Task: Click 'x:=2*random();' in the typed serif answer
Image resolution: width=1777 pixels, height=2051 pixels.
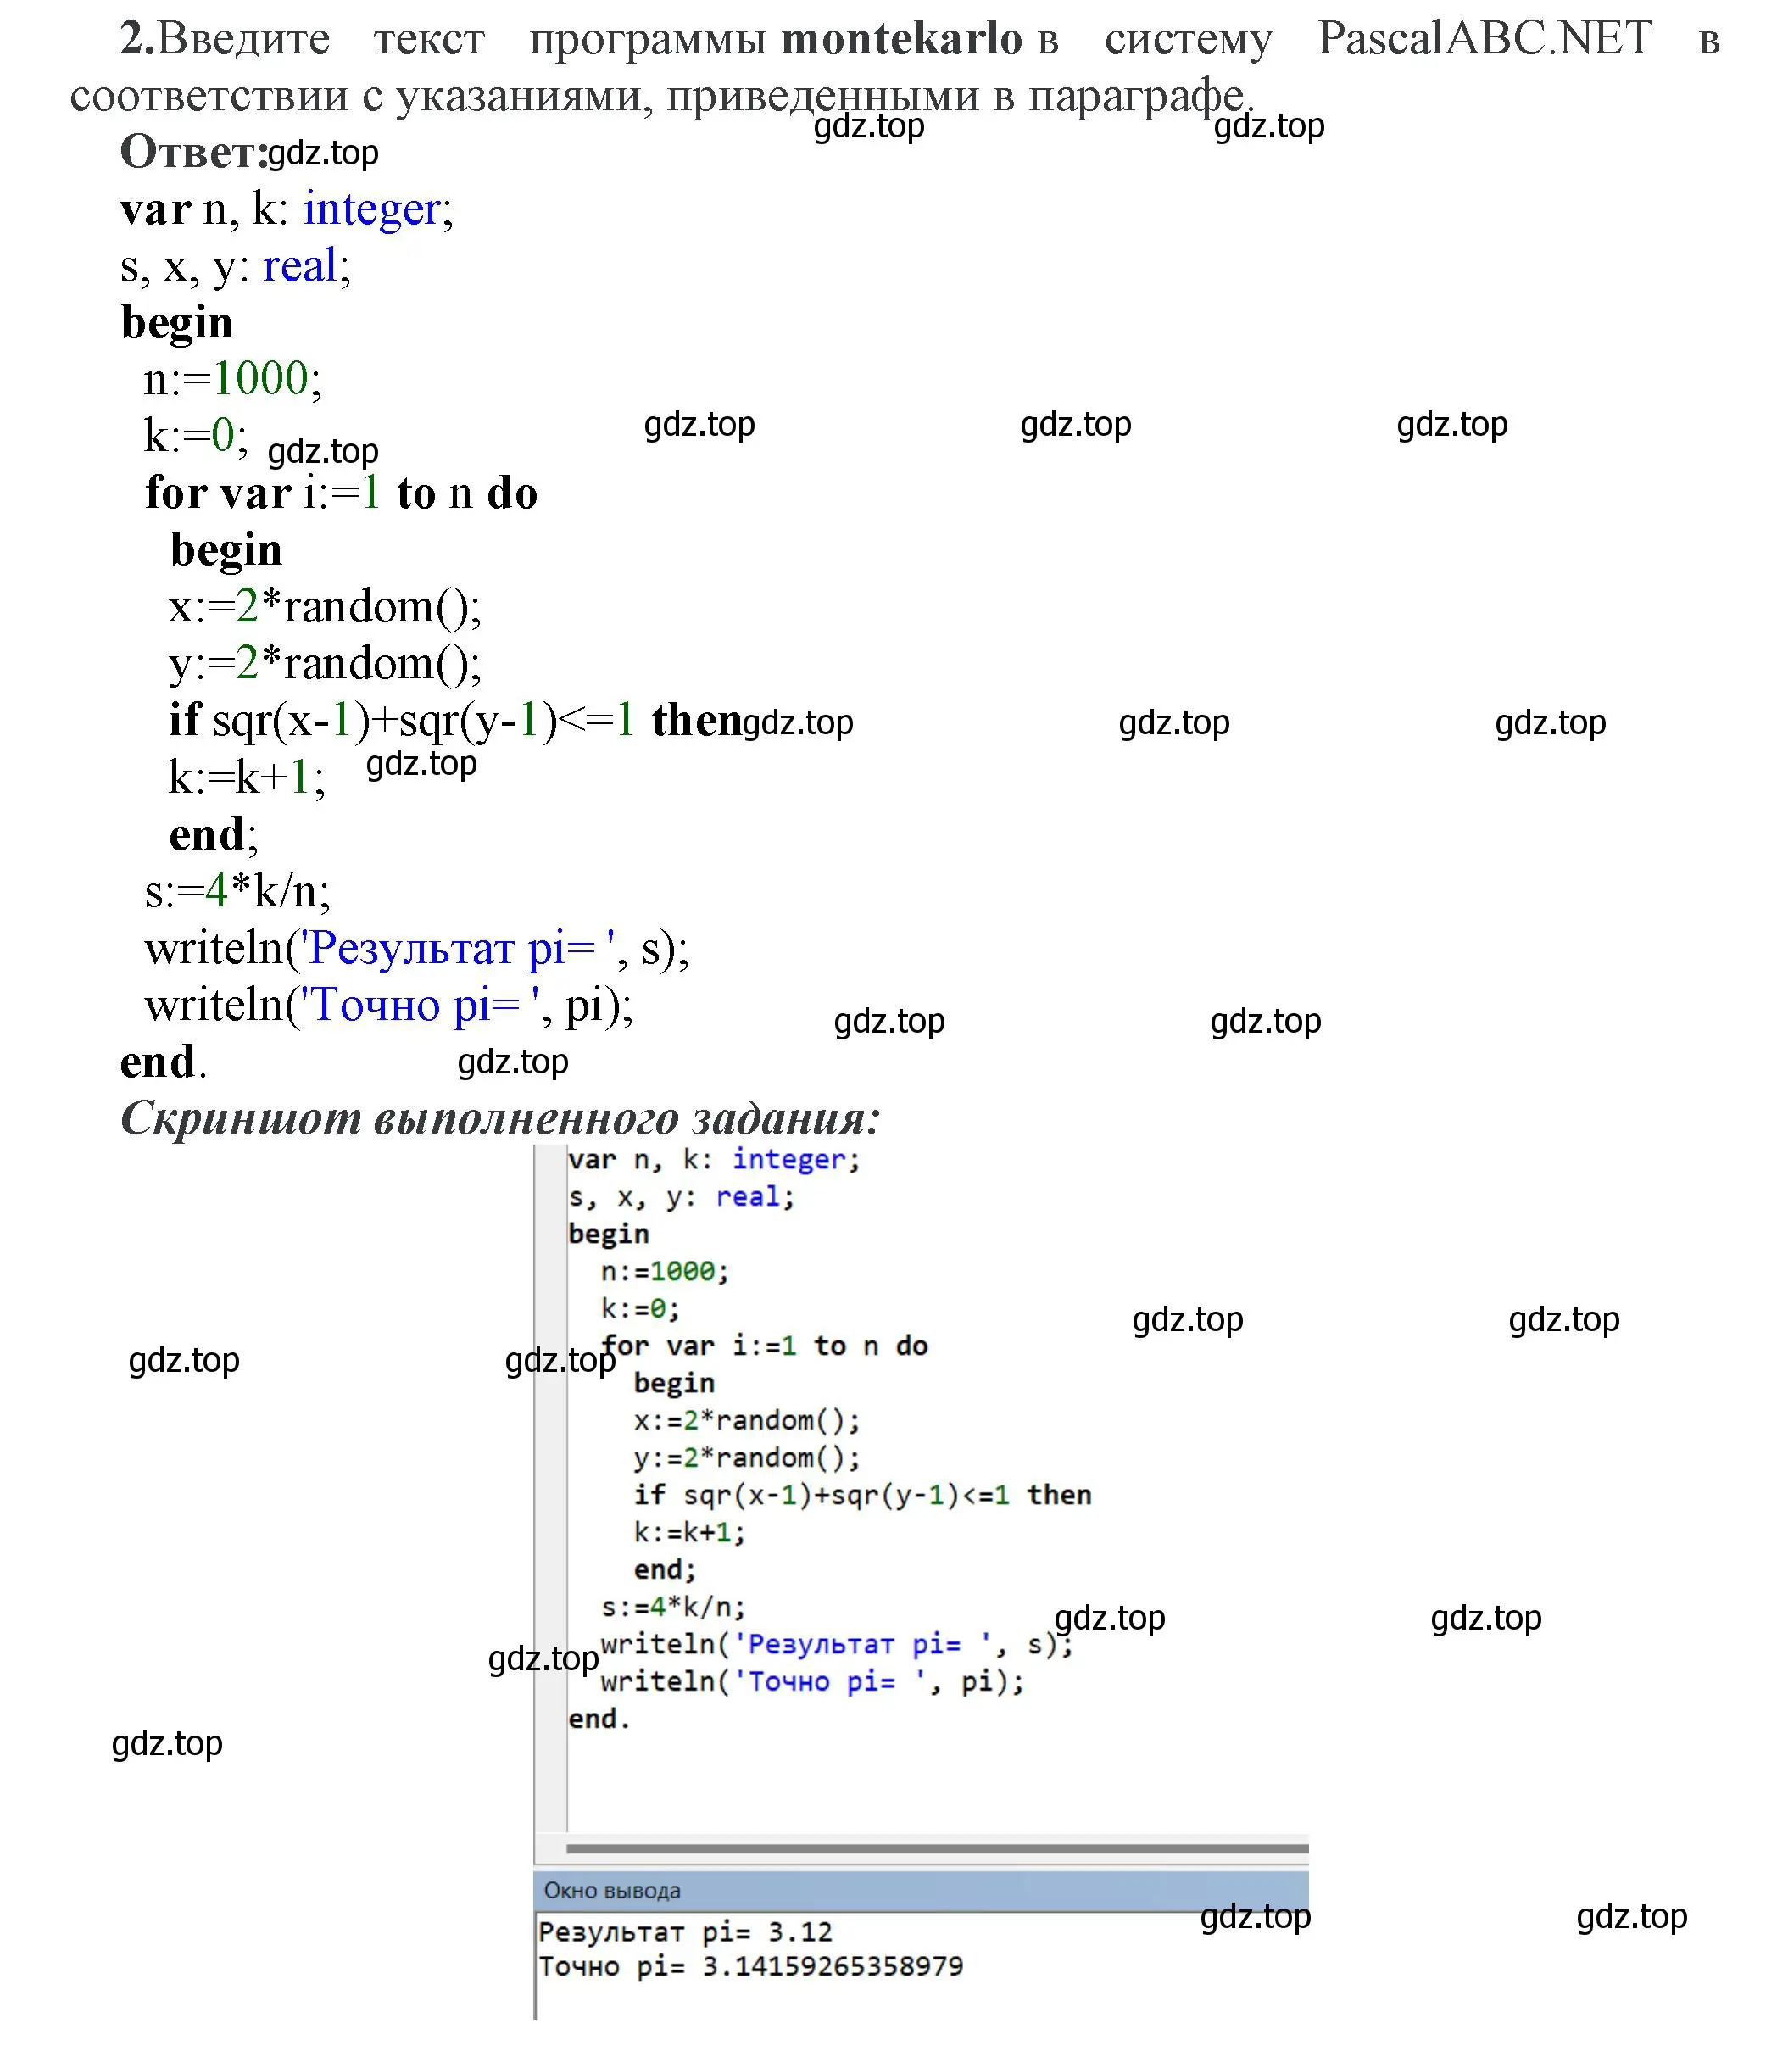Action: coord(326,606)
